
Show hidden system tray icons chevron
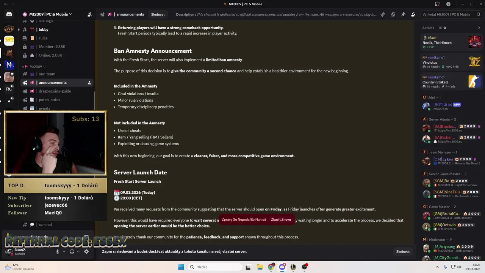click(437, 267)
